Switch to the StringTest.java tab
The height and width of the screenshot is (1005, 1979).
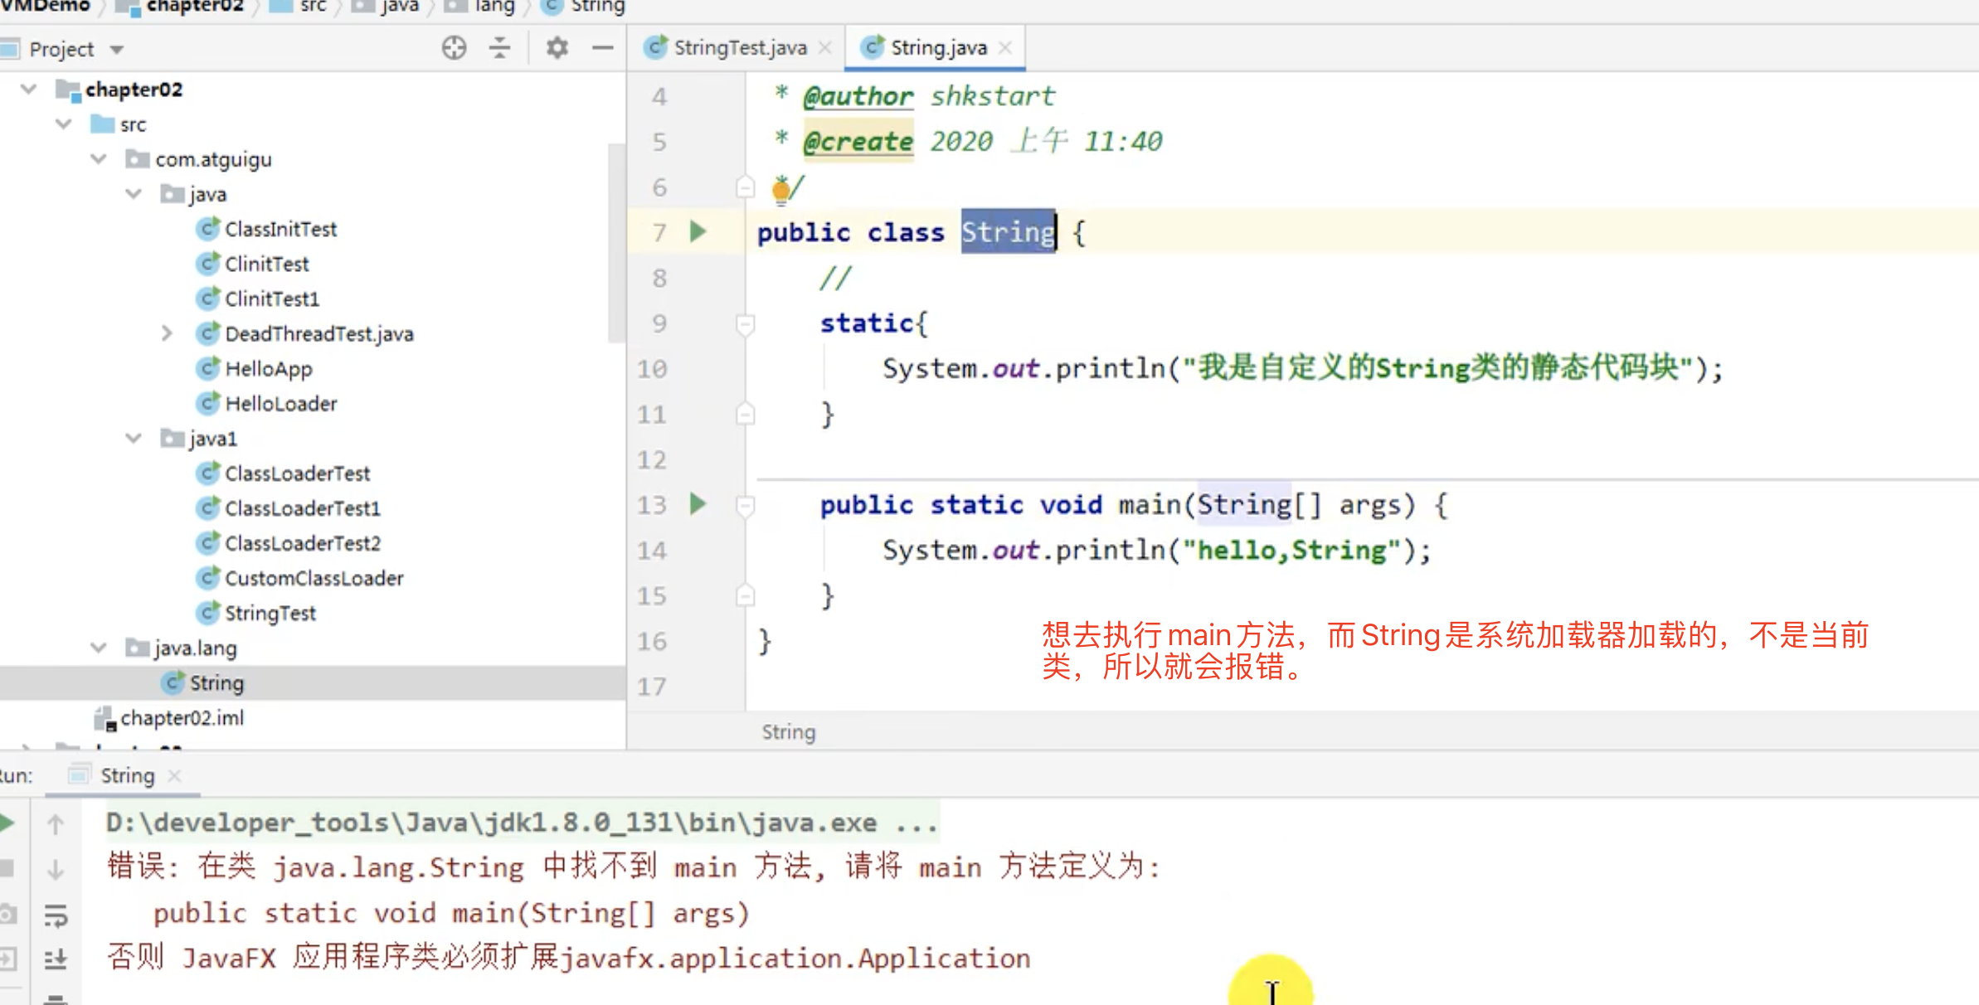[x=740, y=48]
